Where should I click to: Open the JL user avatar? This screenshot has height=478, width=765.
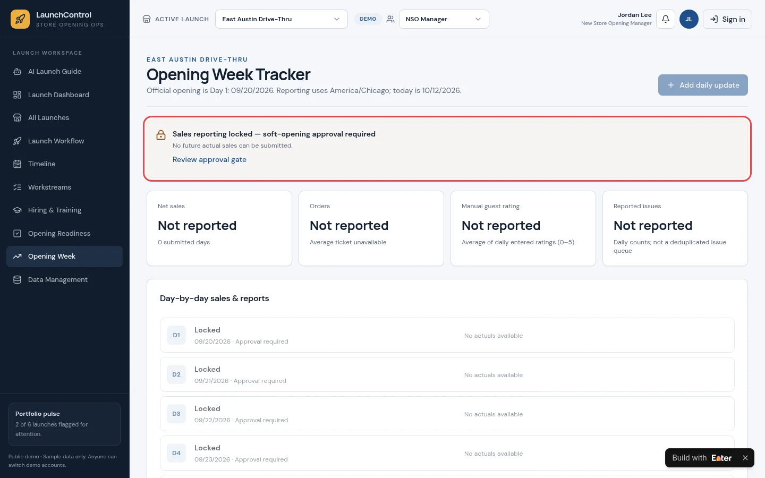point(689,19)
